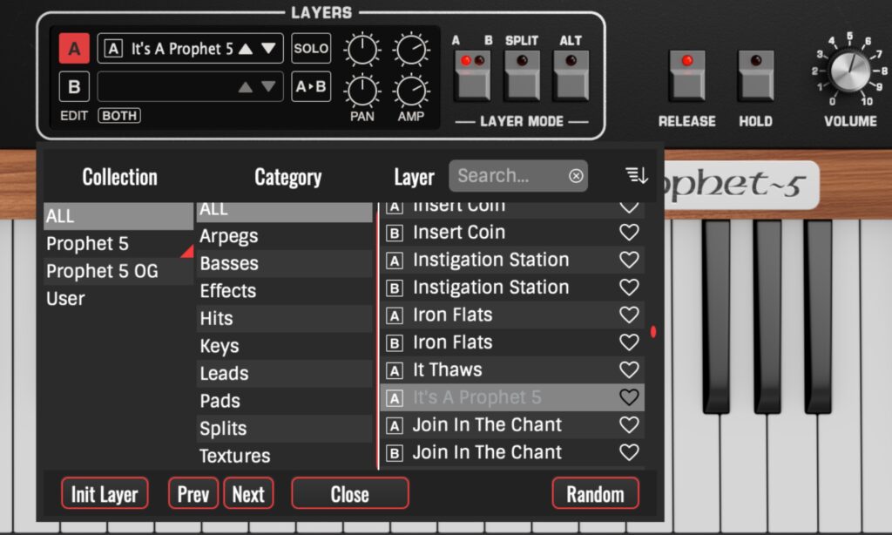This screenshot has width=892, height=535.
Task: Enable SPLIT layer mode
Action: pyautogui.click(x=522, y=76)
